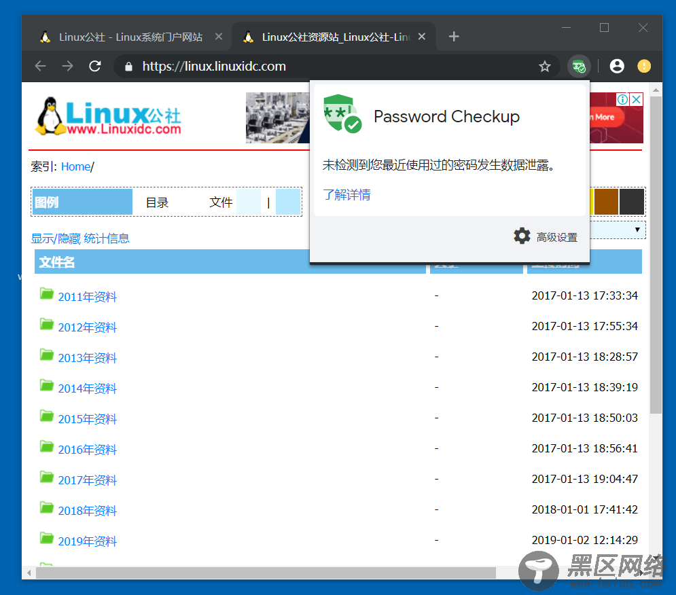Open ad info via the AdChoices icon
Image resolution: width=676 pixels, height=595 pixels.
click(x=622, y=100)
